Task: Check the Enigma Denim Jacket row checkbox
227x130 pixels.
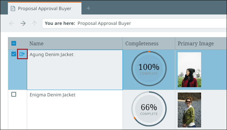Action: (14, 94)
